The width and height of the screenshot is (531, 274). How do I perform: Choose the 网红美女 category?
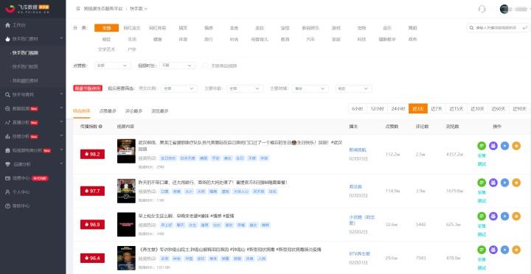132,28
